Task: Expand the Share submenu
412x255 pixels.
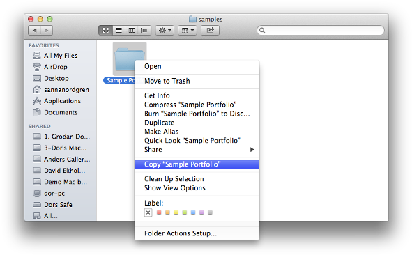Action: [197, 149]
